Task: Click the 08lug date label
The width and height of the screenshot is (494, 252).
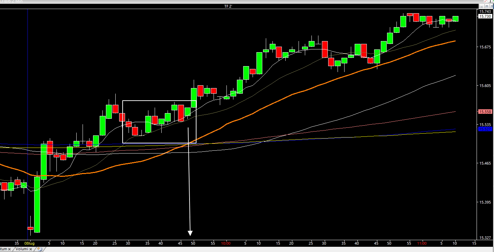Action: [29, 243]
